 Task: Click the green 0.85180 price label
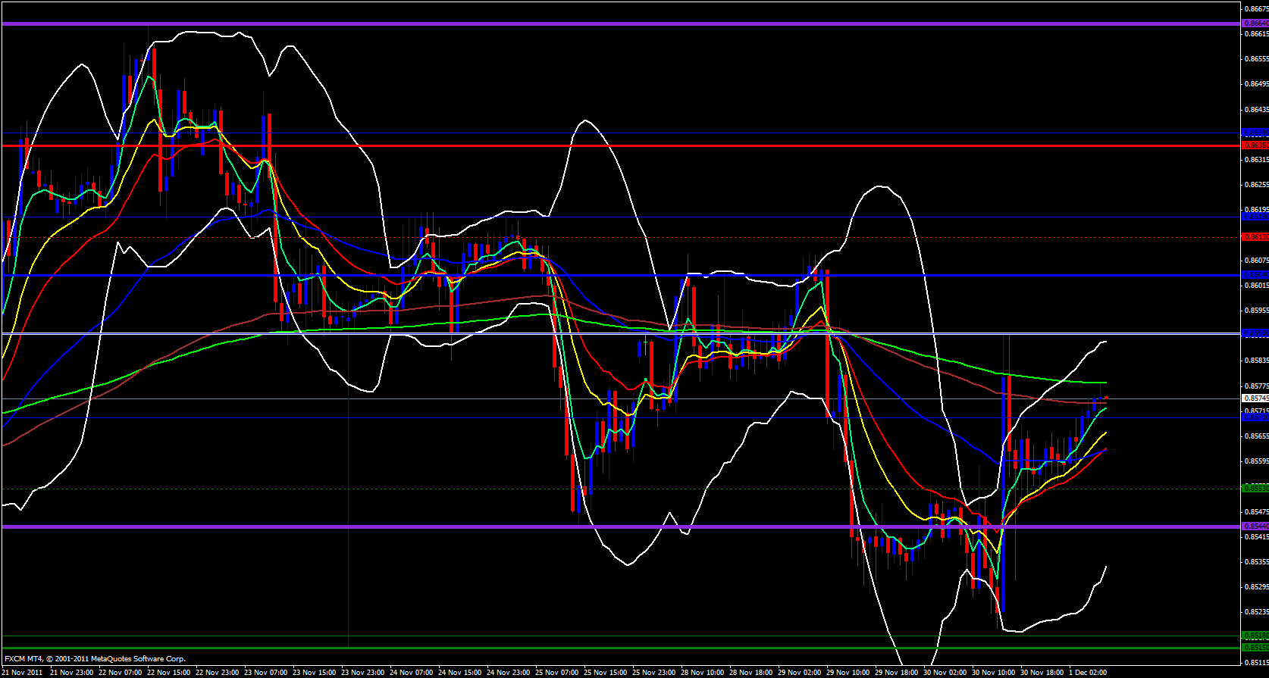[x=1255, y=636]
